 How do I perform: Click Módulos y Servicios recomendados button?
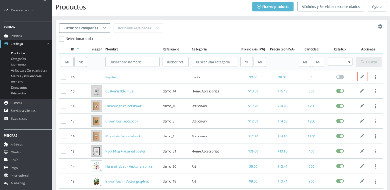(331, 7)
